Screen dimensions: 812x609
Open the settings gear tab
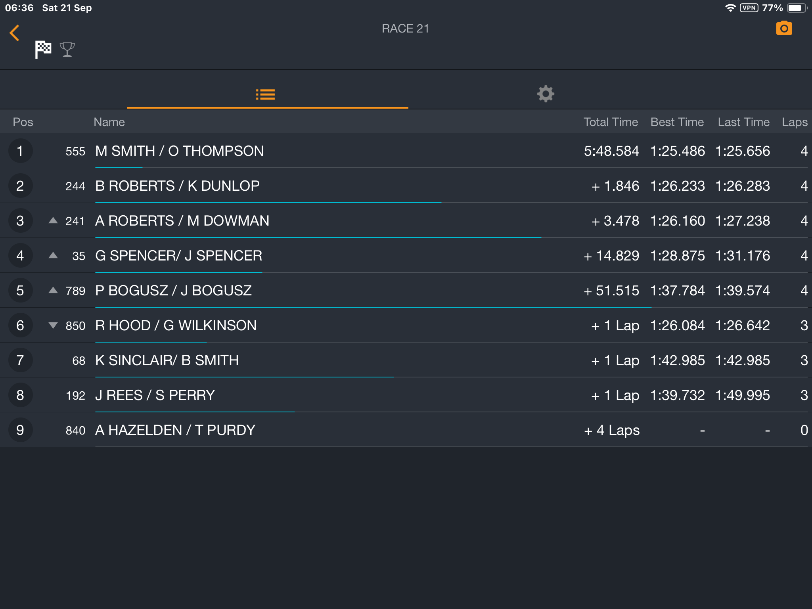point(546,94)
